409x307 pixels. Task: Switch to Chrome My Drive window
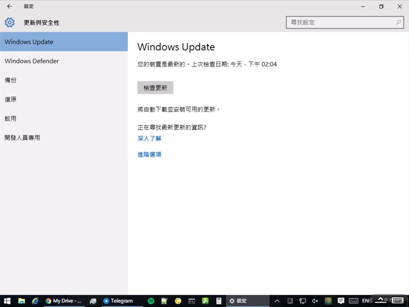pyautogui.click(x=64, y=301)
